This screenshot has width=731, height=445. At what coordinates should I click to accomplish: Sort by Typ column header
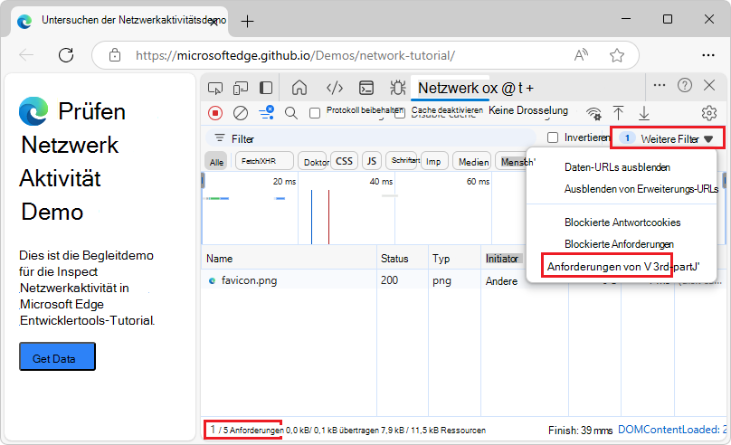[x=454, y=258]
